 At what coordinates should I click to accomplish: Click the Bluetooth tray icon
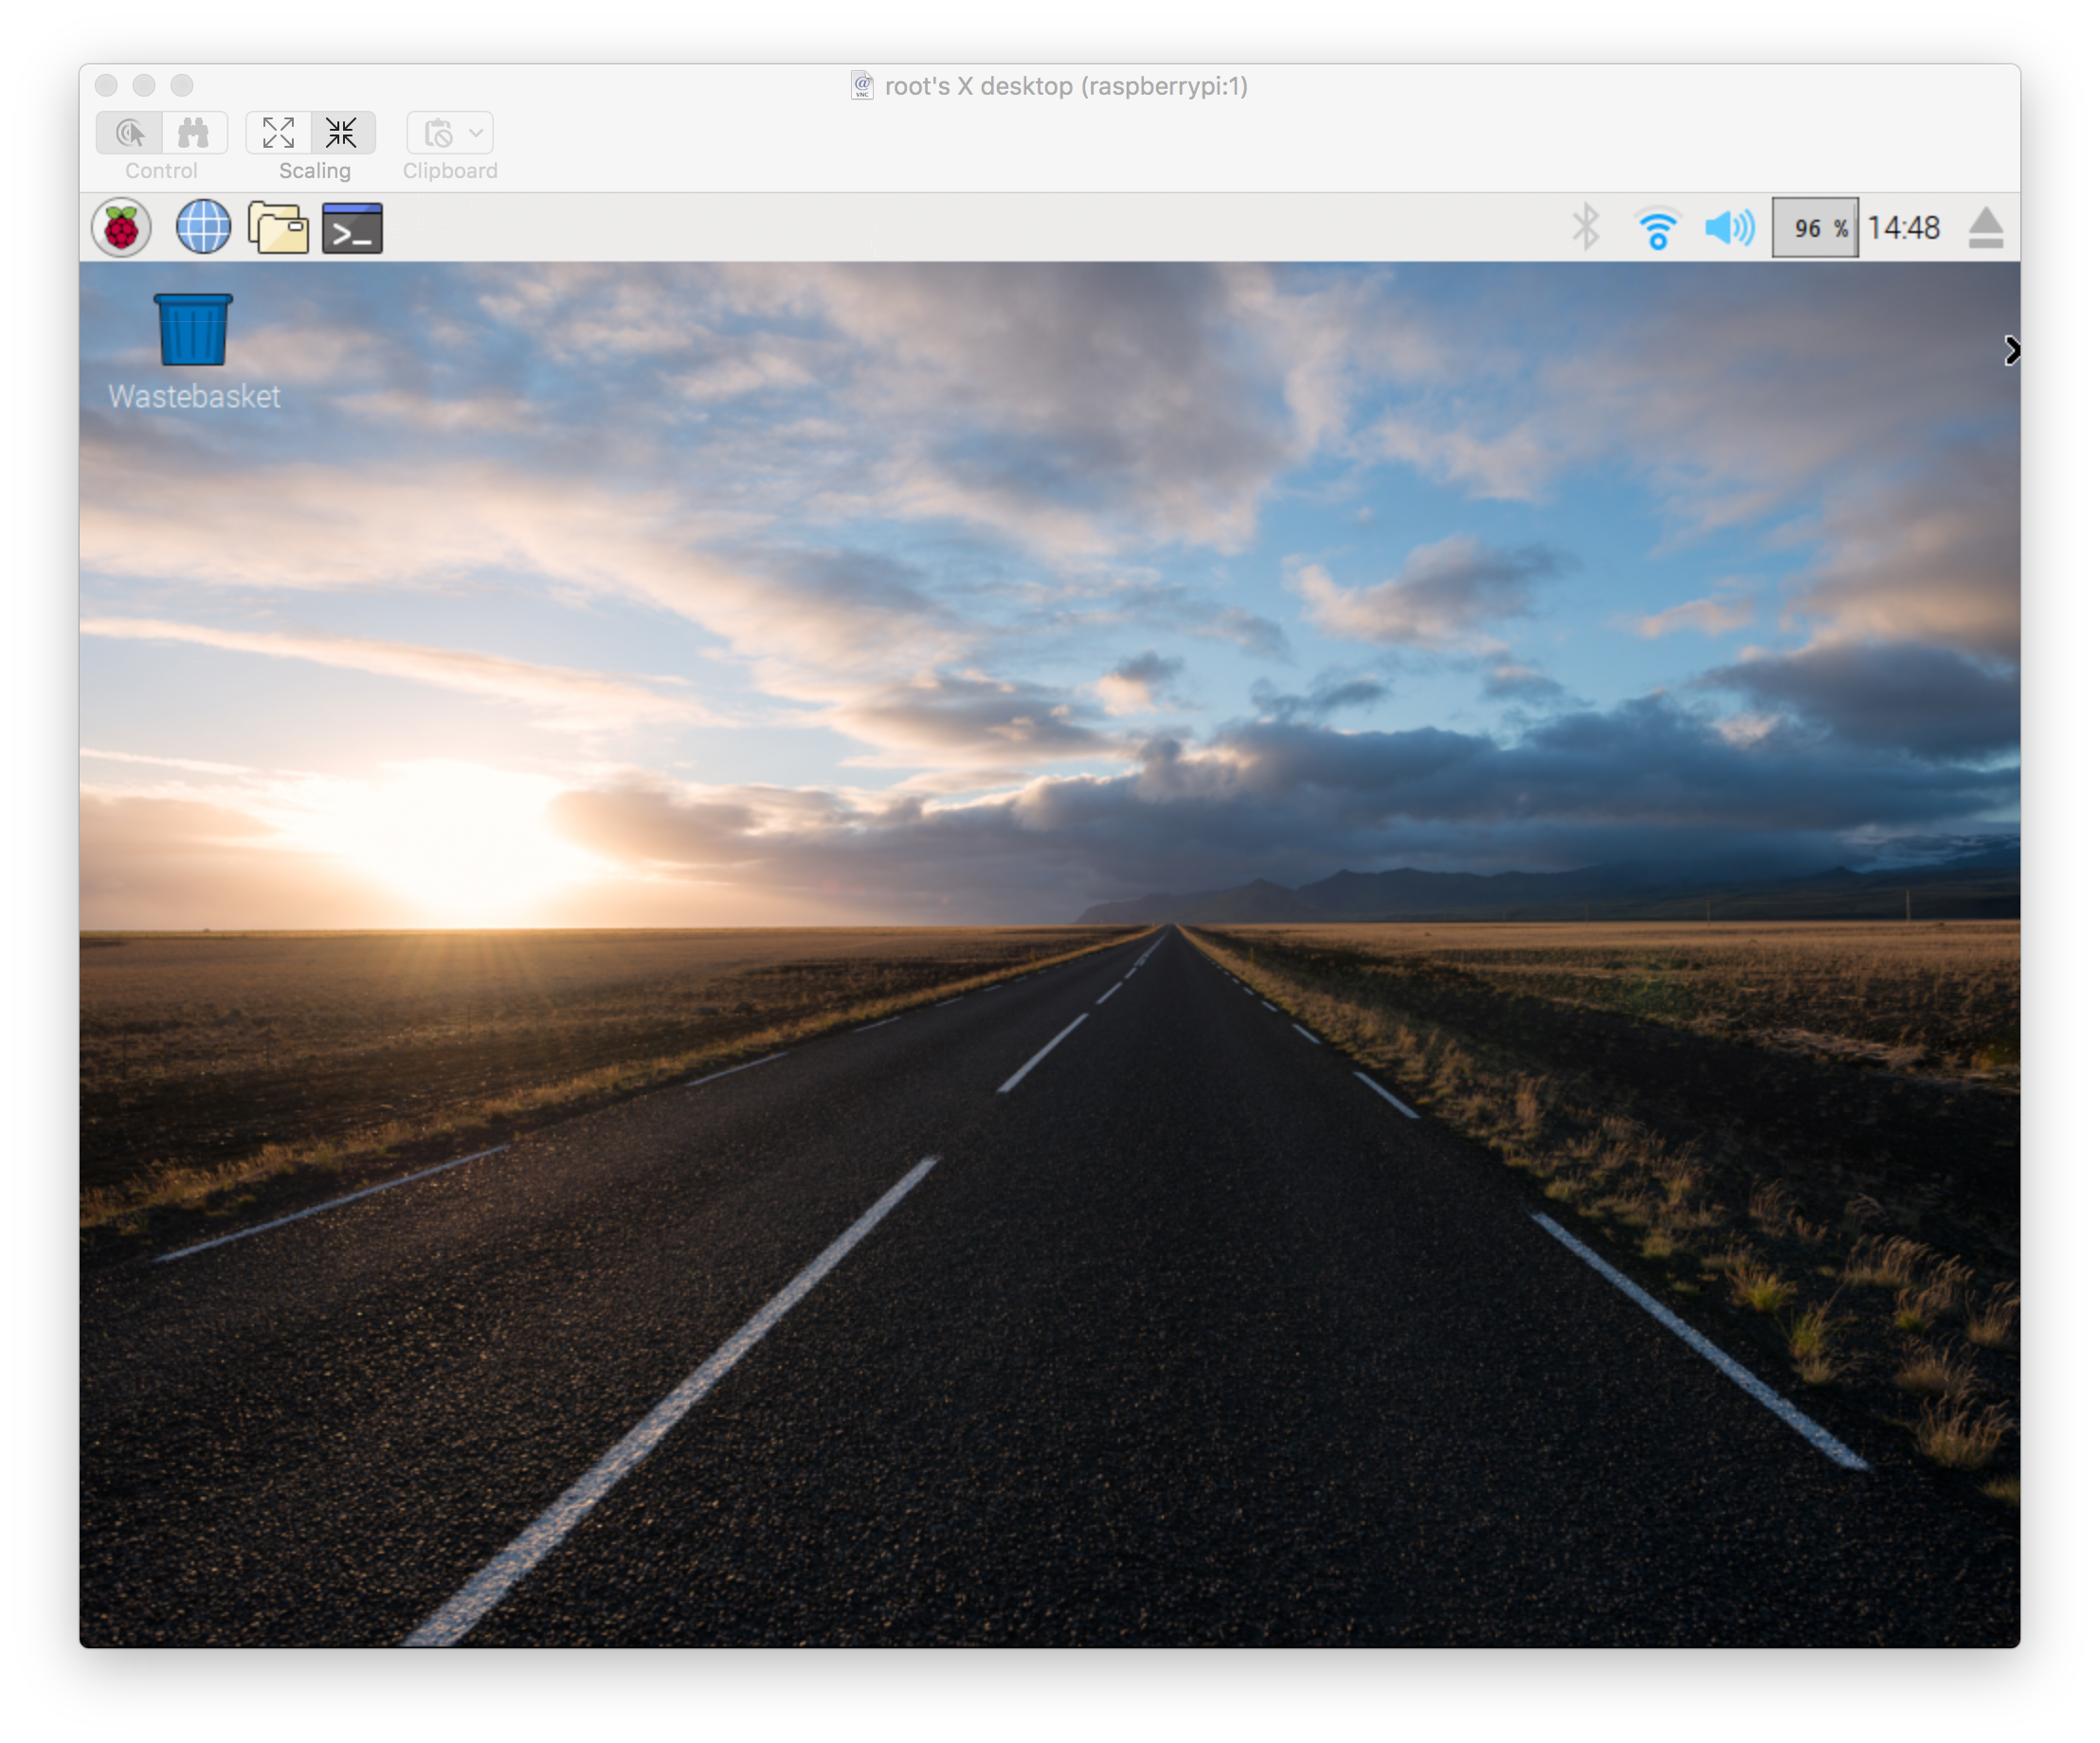(1585, 228)
